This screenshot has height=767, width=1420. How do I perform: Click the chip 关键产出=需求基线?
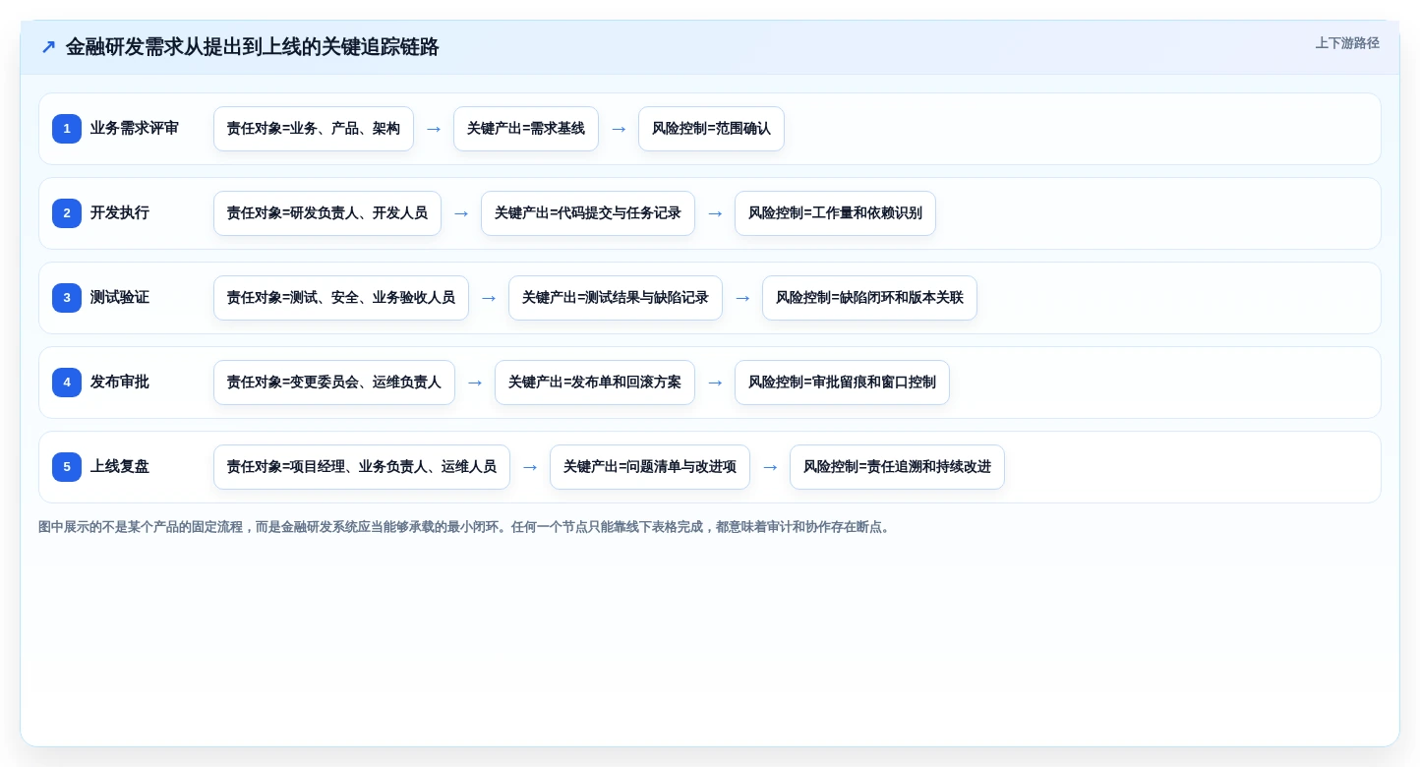(526, 129)
